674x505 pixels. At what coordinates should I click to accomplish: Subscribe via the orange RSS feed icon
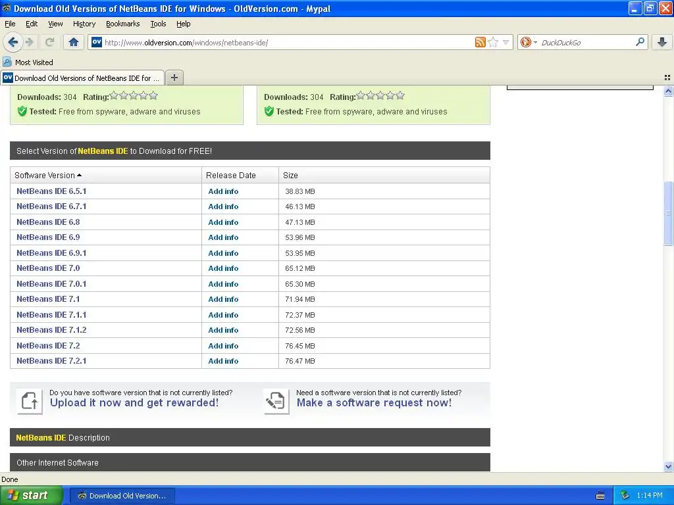[x=480, y=42]
